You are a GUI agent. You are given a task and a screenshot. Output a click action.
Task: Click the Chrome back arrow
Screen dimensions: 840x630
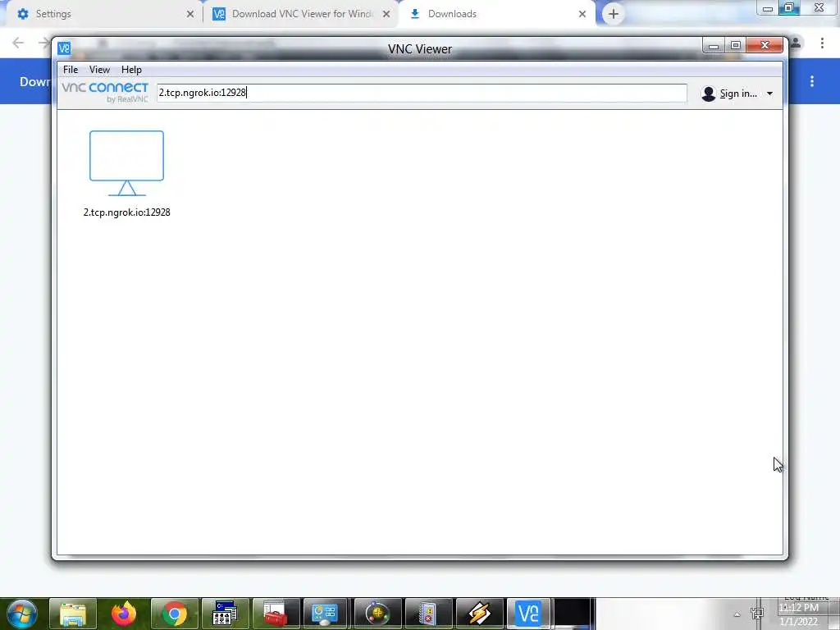(18, 43)
